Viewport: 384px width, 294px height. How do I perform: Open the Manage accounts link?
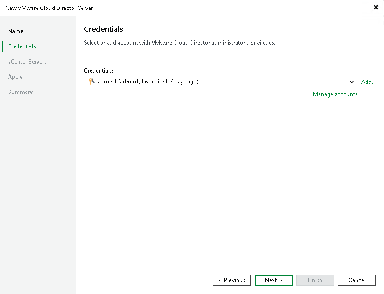[x=335, y=94]
